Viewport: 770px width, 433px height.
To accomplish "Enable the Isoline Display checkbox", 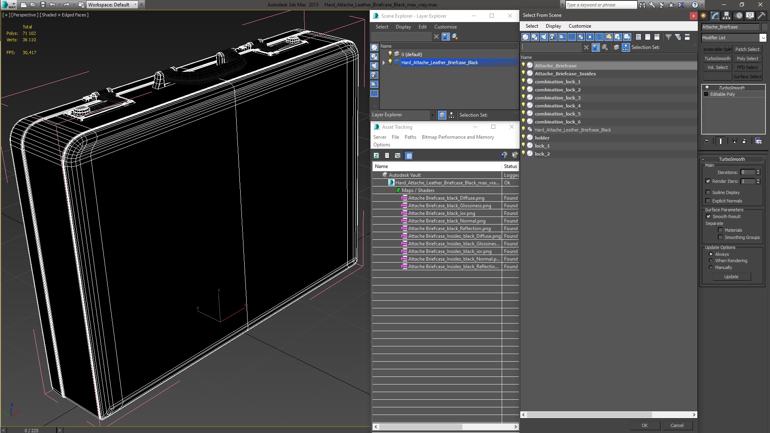I will coord(708,192).
